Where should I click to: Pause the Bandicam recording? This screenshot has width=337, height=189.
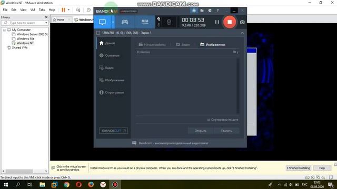(217, 22)
